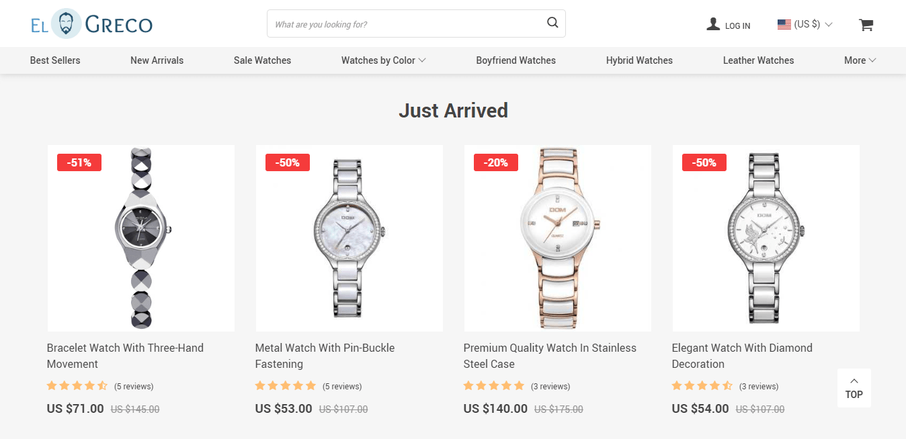This screenshot has width=906, height=439.
Task: Open Elegant Watch With Diamond Decoration
Action: click(x=742, y=356)
